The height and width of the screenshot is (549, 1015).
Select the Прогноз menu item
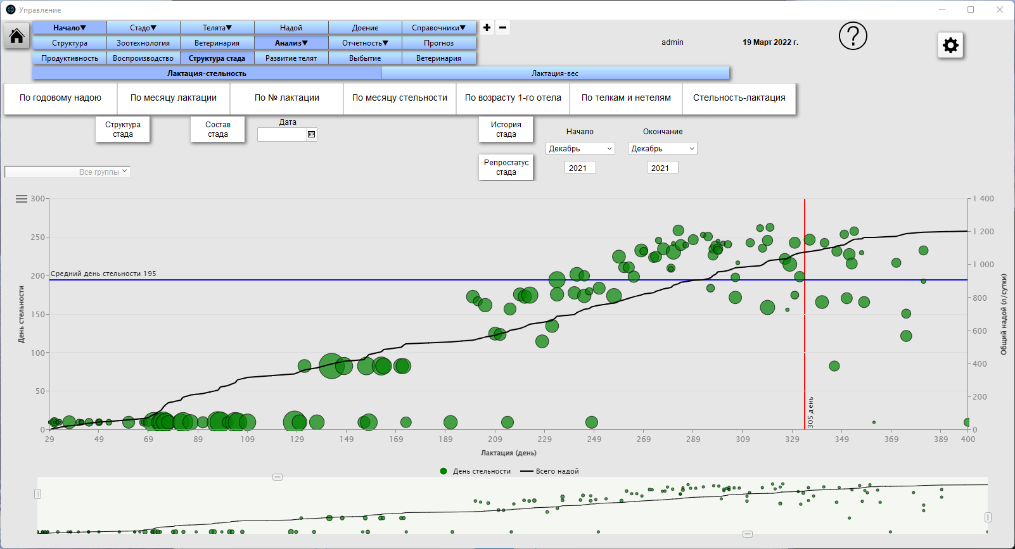(x=438, y=43)
